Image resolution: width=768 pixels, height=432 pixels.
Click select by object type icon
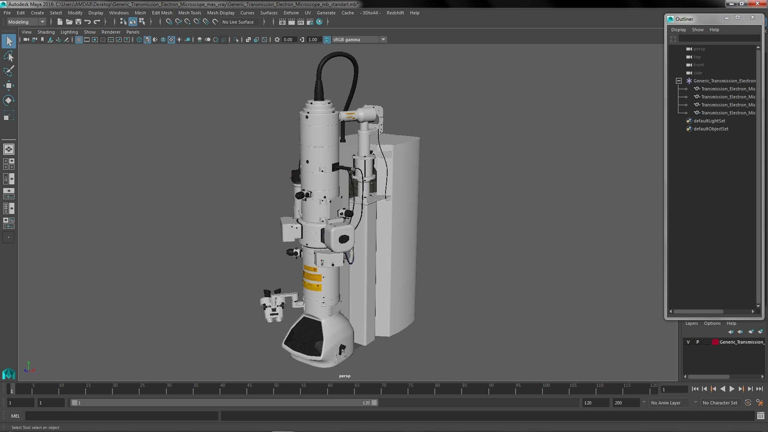[132, 22]
